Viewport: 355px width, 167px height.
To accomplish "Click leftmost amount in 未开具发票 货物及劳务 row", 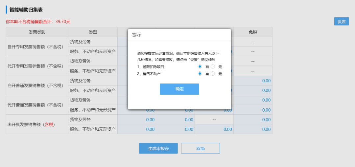I will pyautogui.click(x=137, y=120).
